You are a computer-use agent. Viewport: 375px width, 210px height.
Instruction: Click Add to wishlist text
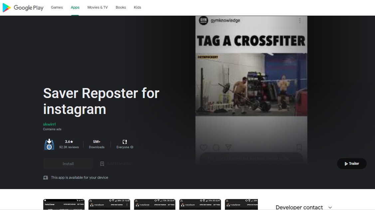119,164
